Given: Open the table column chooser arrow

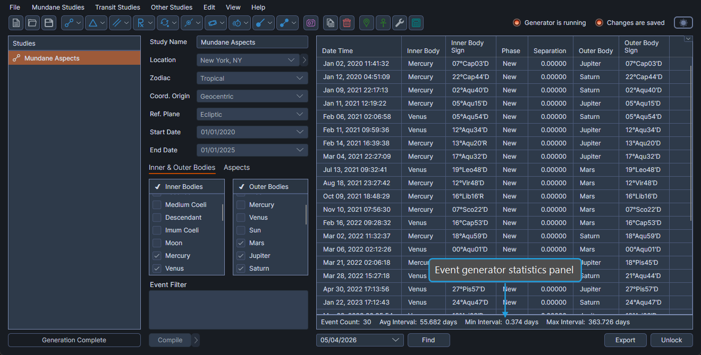Looking at the screenshot, I should [x=688, y=39].
